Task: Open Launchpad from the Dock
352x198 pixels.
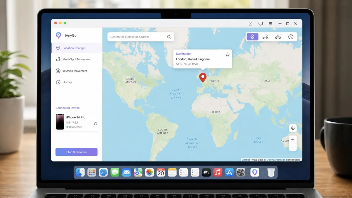Action: 92,172
